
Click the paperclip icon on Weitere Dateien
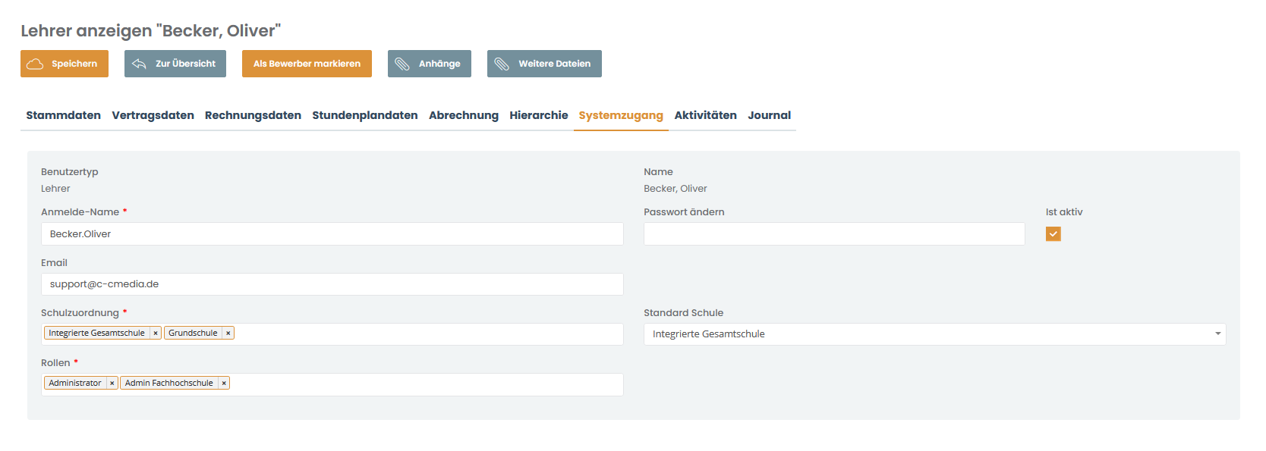pyautogui.click(x=502, y=64)
